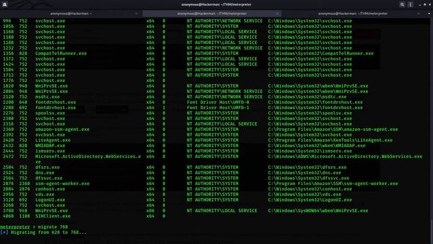Viewport: 433px width, 244px height.
Task: Click the vds.exe process name
Action: pyautogui.click(x=45, y=195)
